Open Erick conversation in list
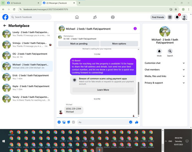This screenshot has height=152, width=192. (27, 77)
